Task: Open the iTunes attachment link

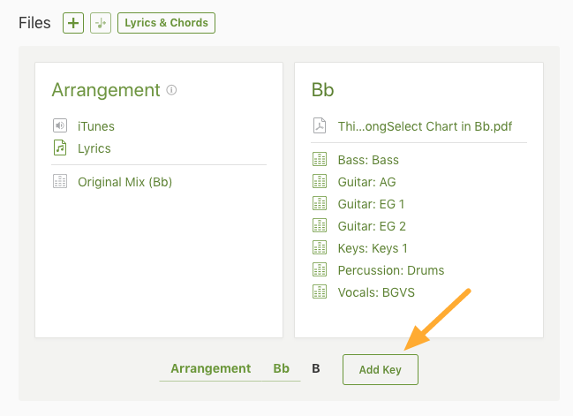Action: click(96, 126)
